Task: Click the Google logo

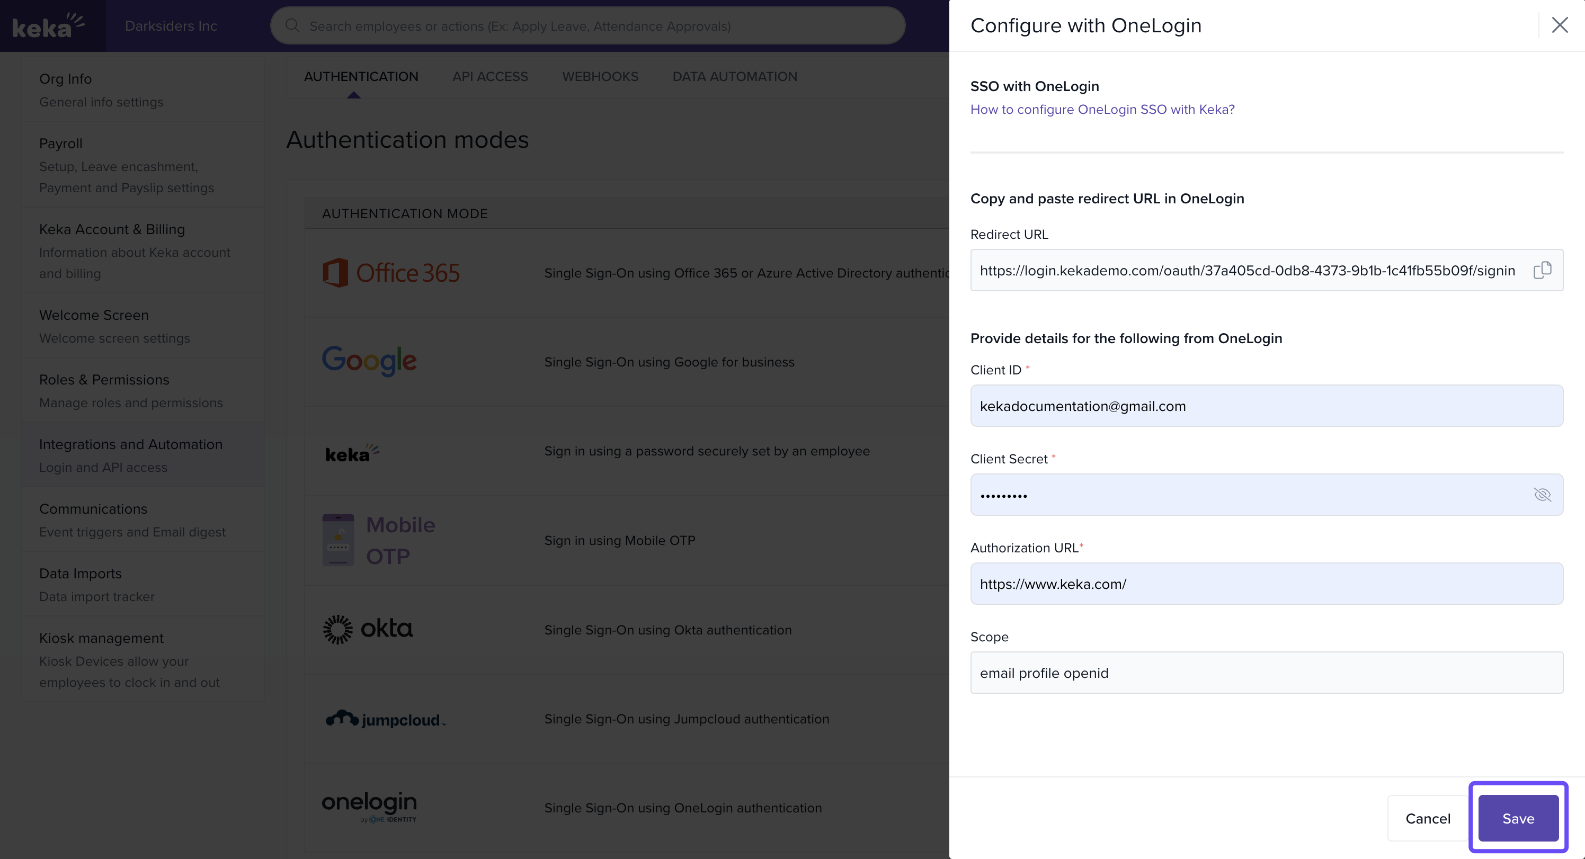Action: pyautogui.click(x=369, y=361)
